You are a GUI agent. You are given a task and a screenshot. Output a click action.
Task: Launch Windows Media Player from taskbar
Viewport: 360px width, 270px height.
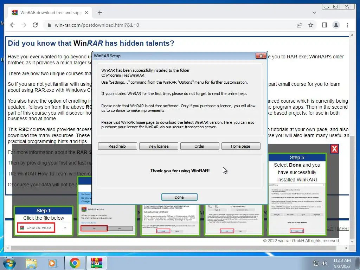[52, 263]
